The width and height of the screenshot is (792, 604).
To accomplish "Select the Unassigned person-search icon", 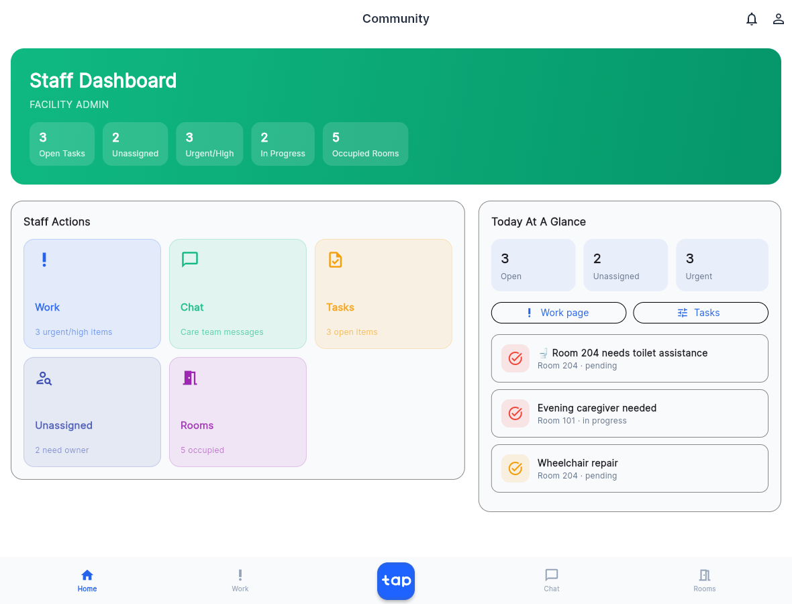I will coord(43,378).
